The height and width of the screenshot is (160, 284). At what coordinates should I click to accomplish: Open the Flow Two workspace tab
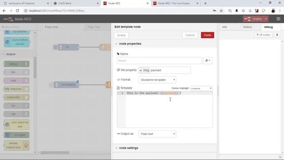coord(98,27)
